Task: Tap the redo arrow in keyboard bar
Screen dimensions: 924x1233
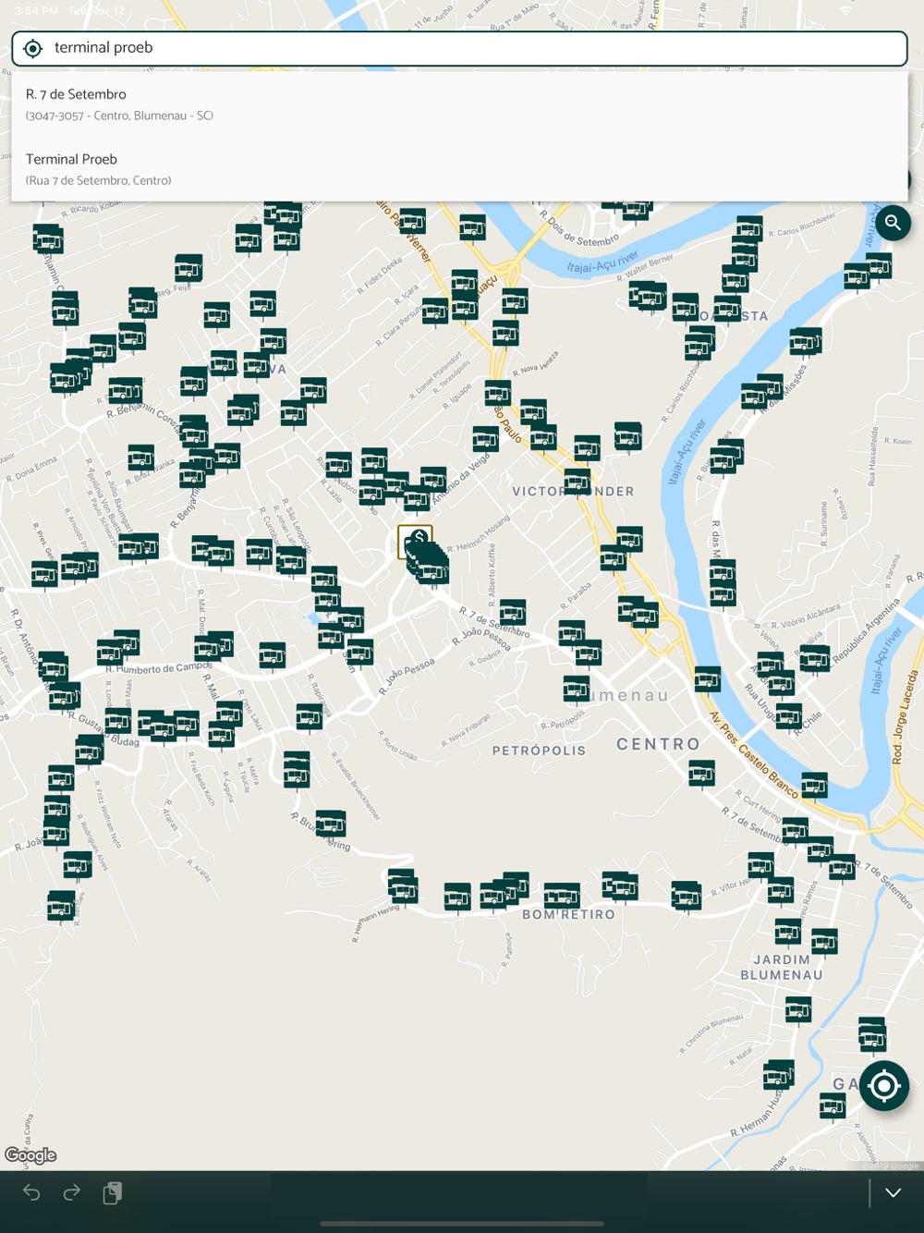Action: (x=71, y=1192)
